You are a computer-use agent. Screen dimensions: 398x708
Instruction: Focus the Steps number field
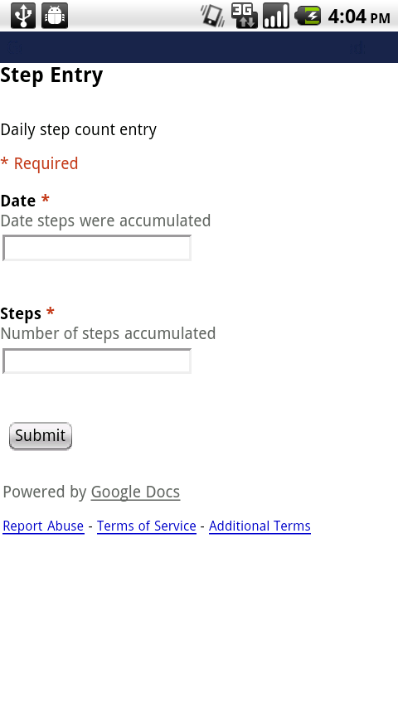[97, 361]
